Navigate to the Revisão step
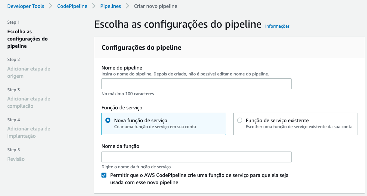This screenshot has width=367, height=196. [x=16, y=159]
